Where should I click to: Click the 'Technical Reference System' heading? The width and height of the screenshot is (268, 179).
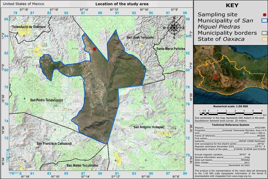(x=230, y=125)
